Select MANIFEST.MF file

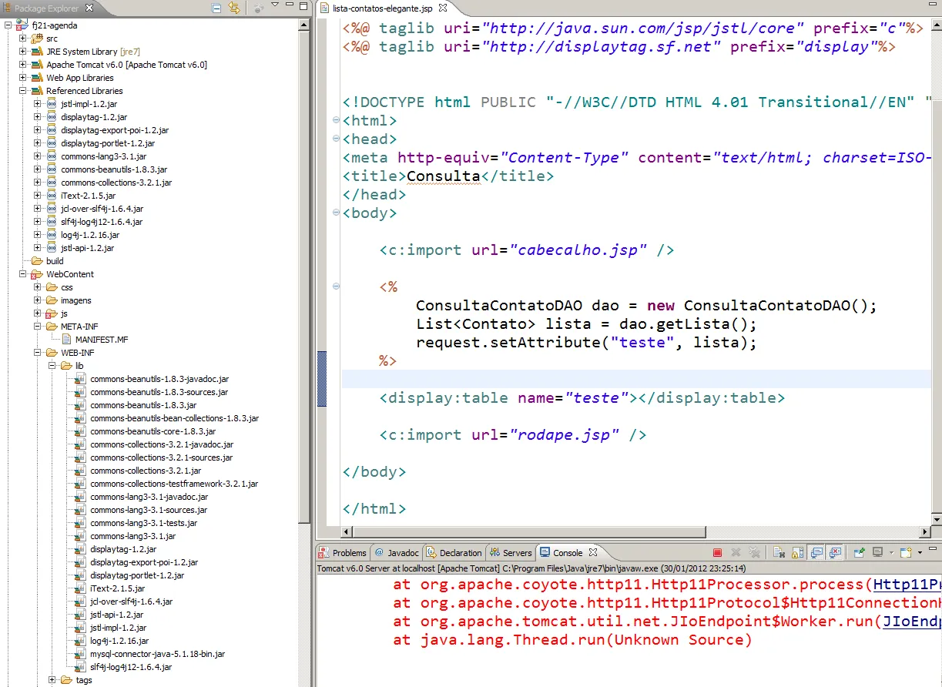point(102,340)
